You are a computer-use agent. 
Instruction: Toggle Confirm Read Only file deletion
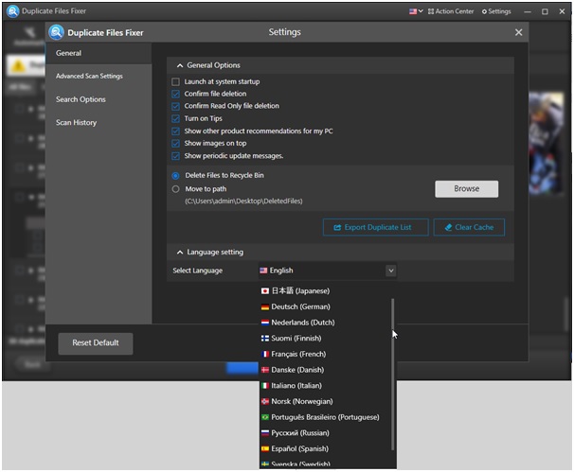[x=176, y=106]
